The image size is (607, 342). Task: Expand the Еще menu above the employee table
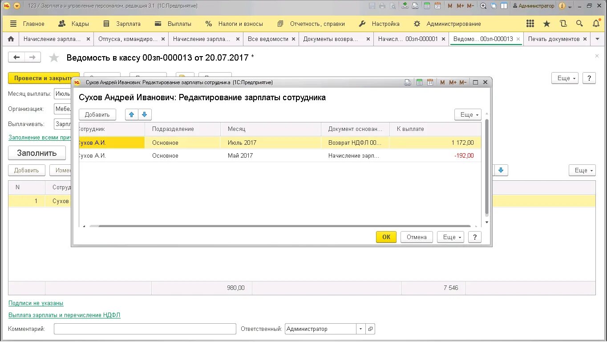[582, 170]
